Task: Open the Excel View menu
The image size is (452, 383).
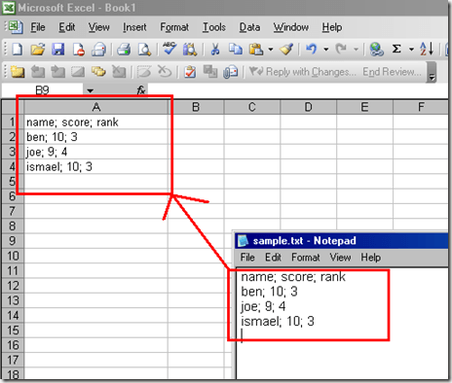Action: pos(98,27)
